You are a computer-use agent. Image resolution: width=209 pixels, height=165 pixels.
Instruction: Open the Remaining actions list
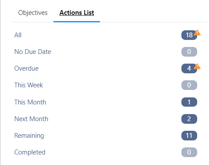(29, 136)
